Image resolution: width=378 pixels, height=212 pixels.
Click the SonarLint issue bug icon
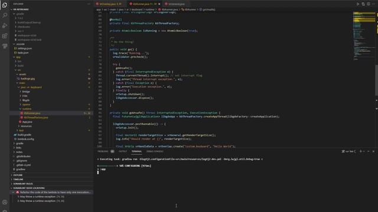(17, 193)
